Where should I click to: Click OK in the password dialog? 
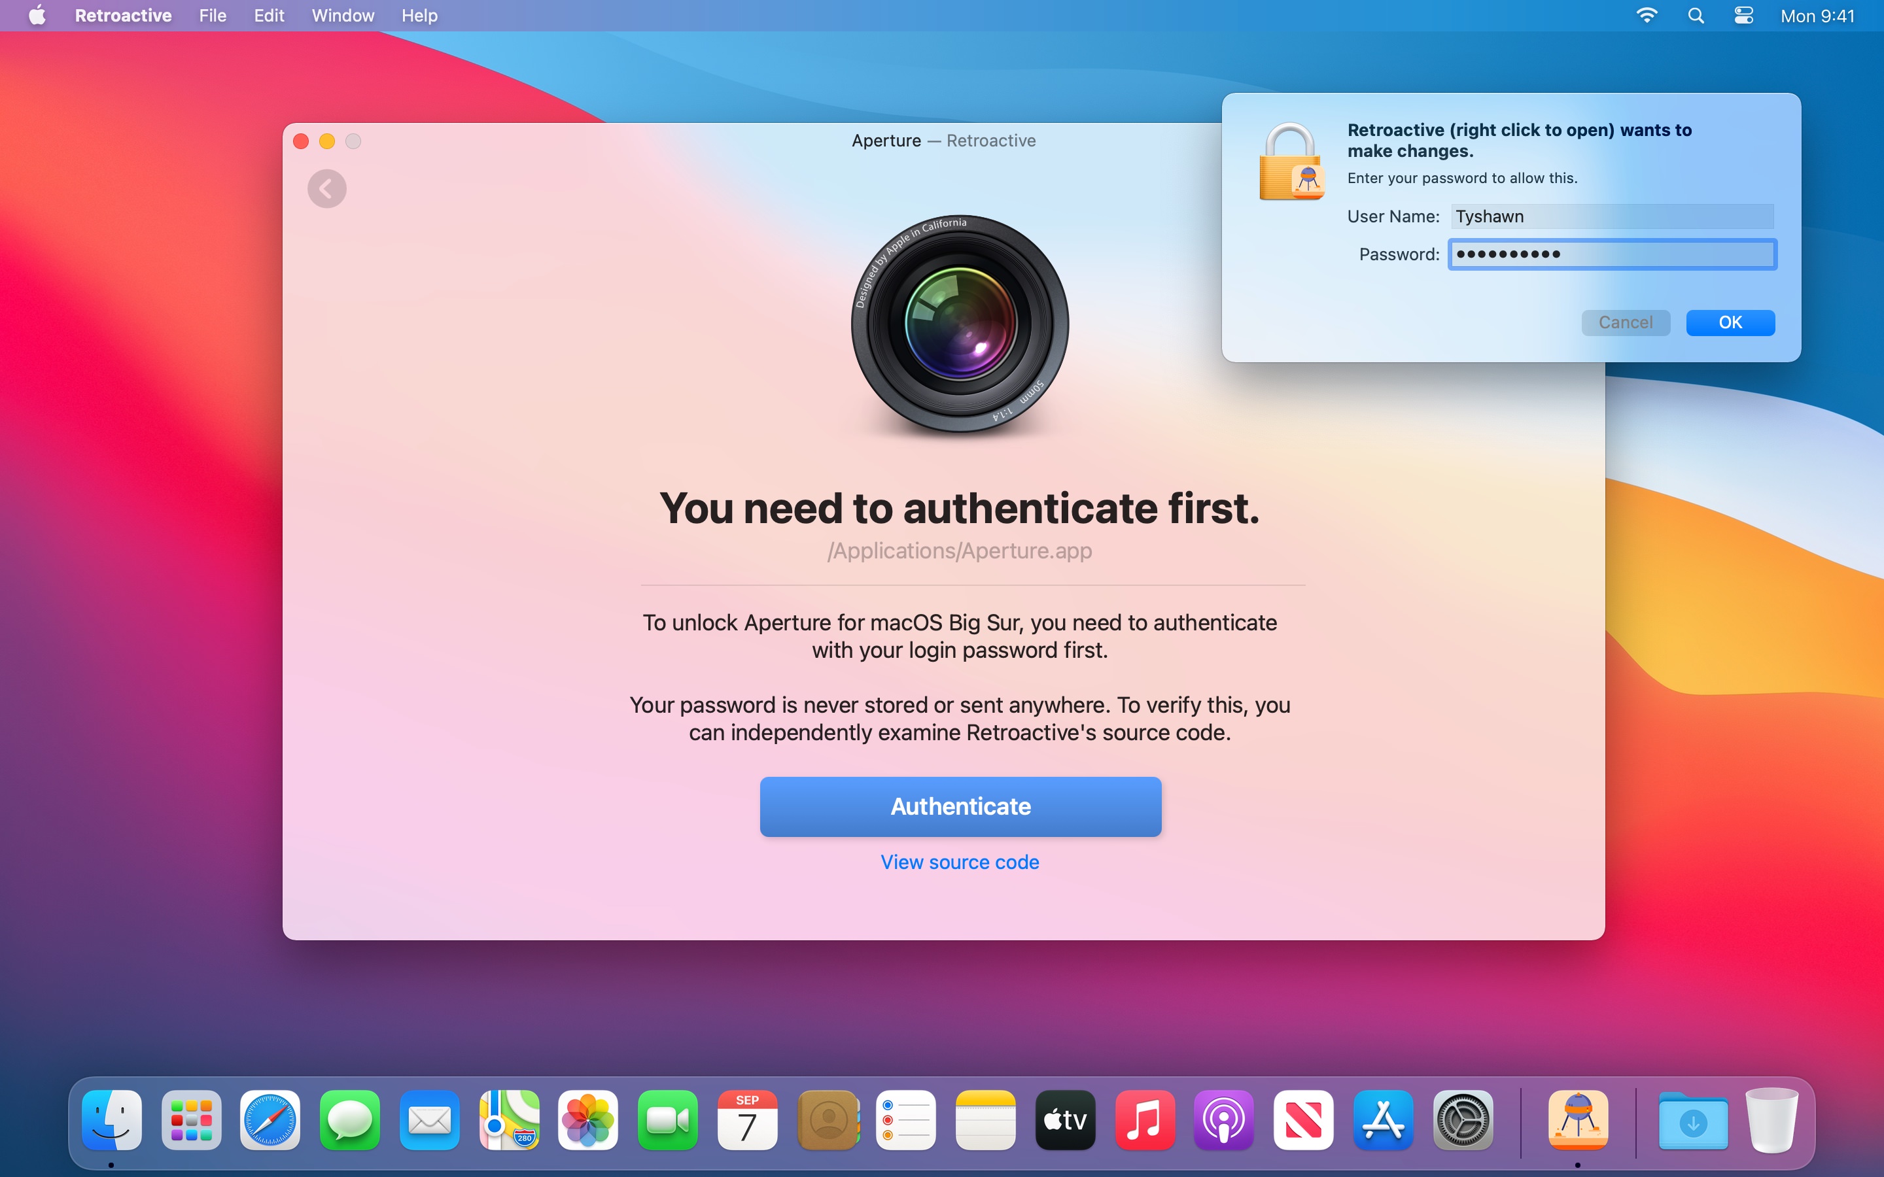pyautogui.click(x=1730, y=322)
